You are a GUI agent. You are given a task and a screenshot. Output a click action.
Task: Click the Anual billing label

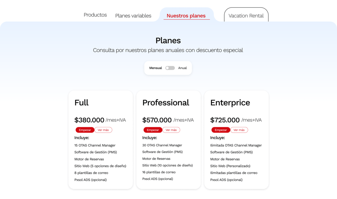coord(183,68)
